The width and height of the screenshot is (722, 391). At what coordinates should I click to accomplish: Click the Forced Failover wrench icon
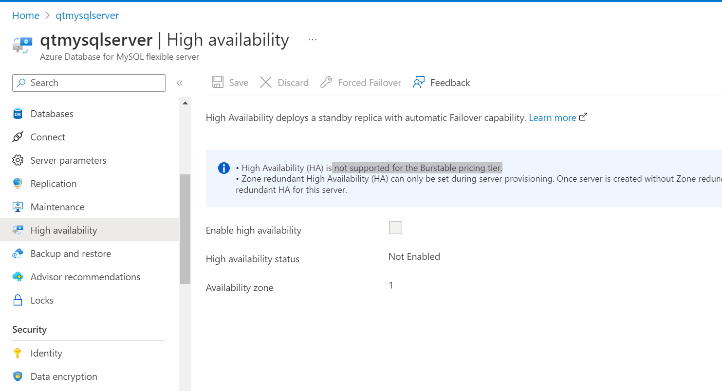pyautogui.click(x=326, y=83)
